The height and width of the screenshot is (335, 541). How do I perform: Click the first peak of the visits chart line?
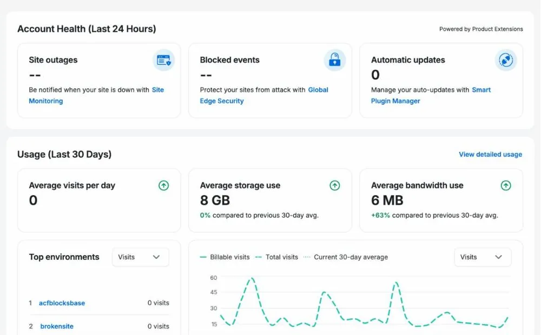(252, 278)
